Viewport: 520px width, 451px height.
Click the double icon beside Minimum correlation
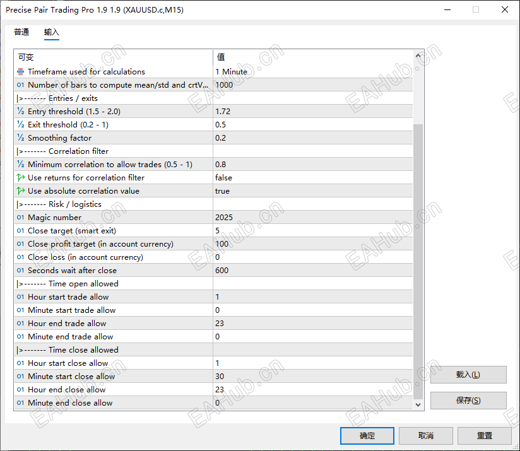tap(21, 165)
